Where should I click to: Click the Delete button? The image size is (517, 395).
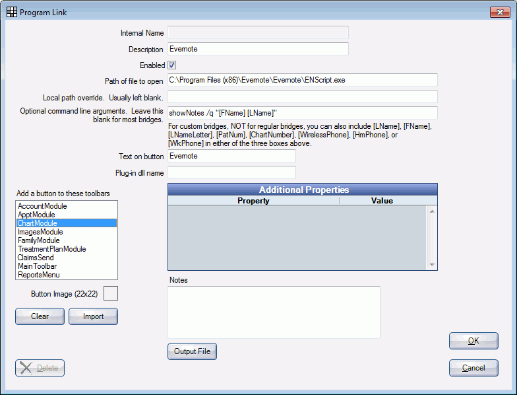(x=40, y=368)
